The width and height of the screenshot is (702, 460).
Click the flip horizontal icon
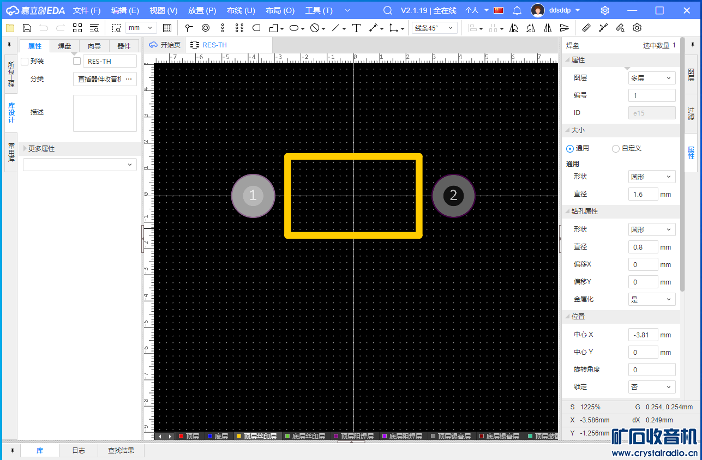[513, 28]
